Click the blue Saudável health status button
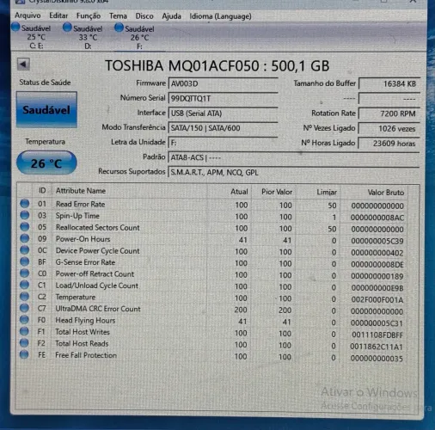This screenshot has width=435, height=430. click(x=46, y=110)
